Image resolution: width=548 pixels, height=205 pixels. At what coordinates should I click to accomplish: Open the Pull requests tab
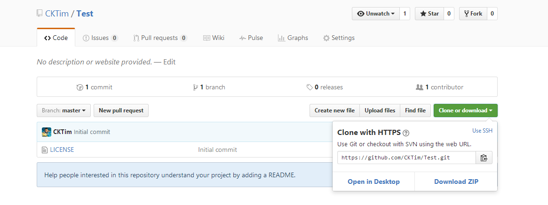pyautogui.click(x=160, y=38)
